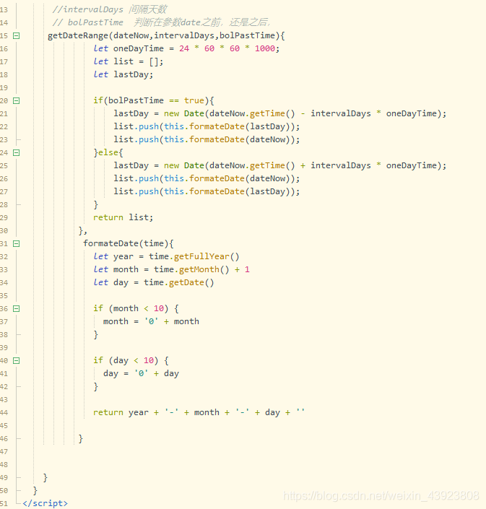Click the closing </script> tag

[45, 503]
